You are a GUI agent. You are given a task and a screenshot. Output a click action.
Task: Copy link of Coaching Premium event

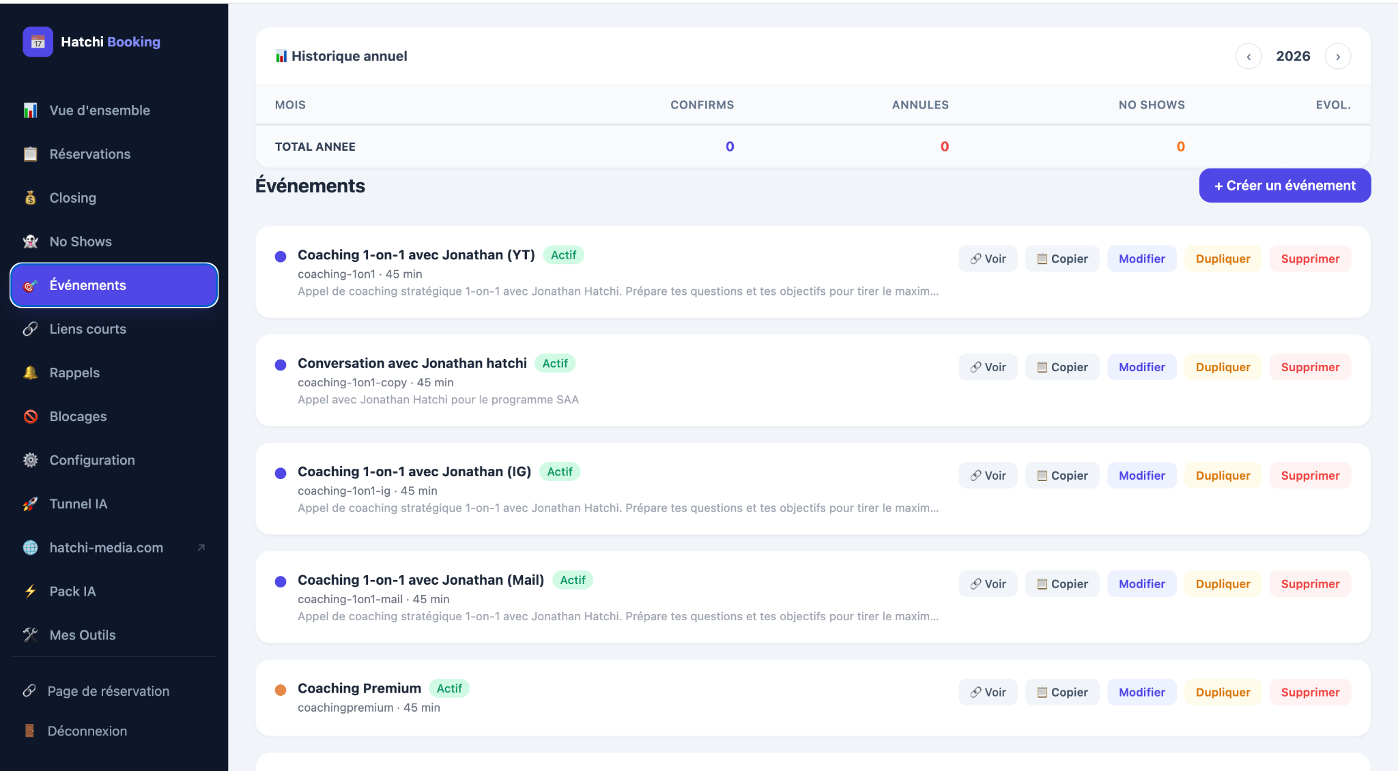click(x=1062, y=693)
